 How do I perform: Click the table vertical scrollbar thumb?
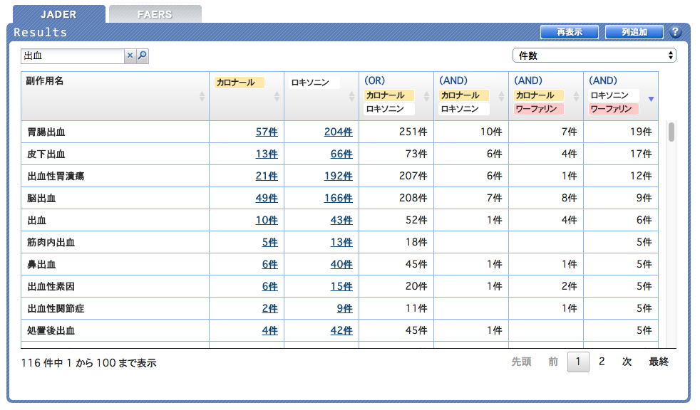click(x=671, y=133)
